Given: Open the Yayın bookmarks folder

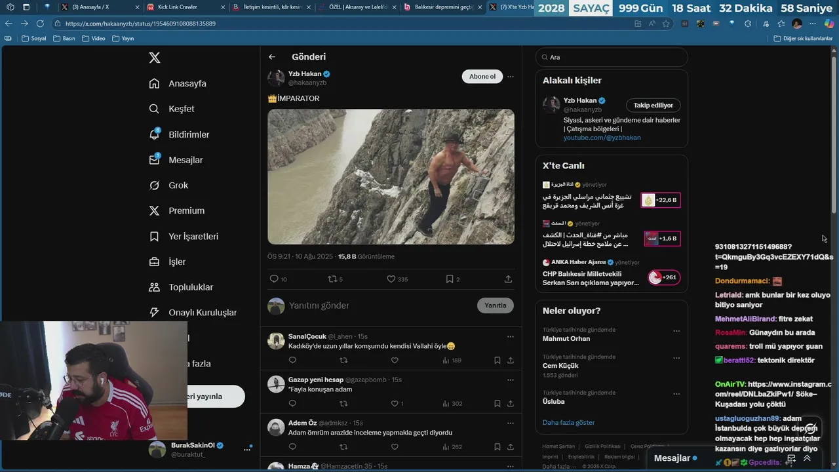Looking at the screenshot, I should pos(123,38).
